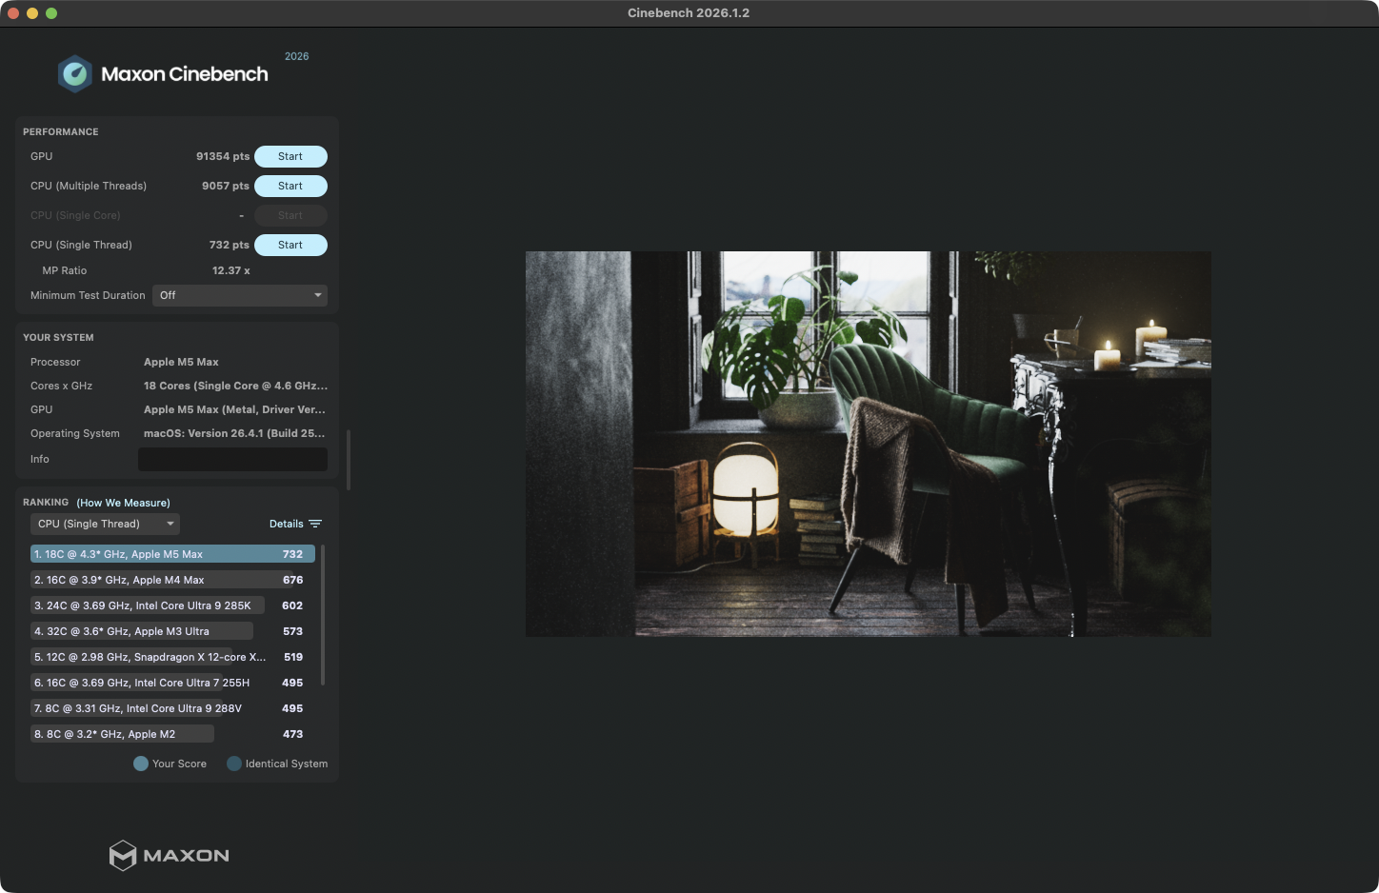Screen dimensions: 1379x893
Task: Start the CPU (Single Thread) test
Action: coord(290,245)
